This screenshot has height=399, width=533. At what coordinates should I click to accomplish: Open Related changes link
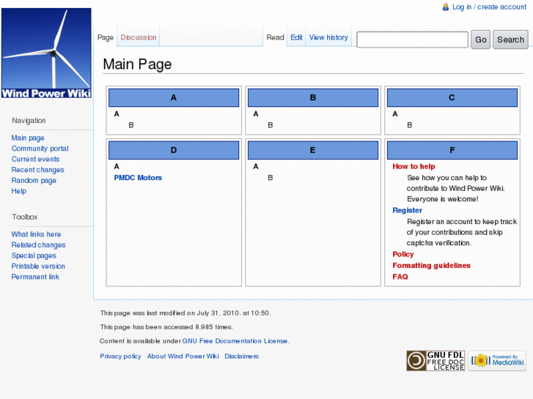(38, 245)
